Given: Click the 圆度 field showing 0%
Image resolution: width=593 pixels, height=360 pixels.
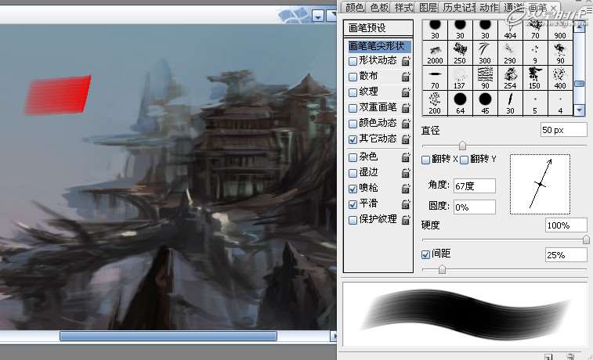Looking at the screenshot, I should click(475, 207).
